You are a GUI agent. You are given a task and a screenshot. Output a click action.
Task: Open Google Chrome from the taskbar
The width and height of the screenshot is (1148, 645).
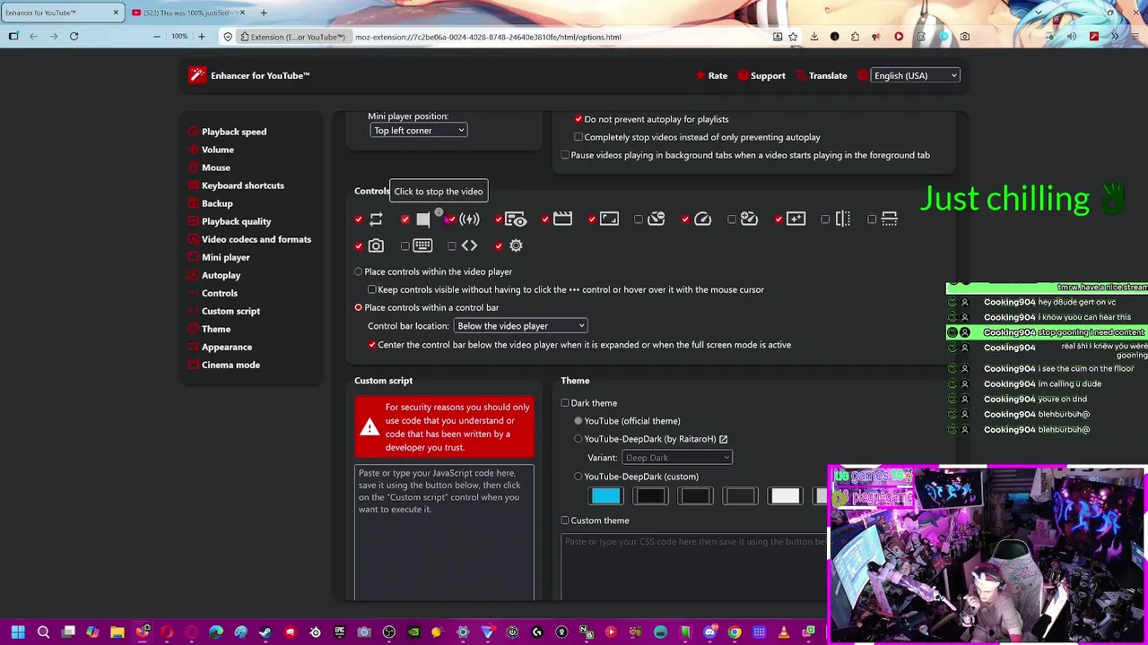click(x=735, y=632)
